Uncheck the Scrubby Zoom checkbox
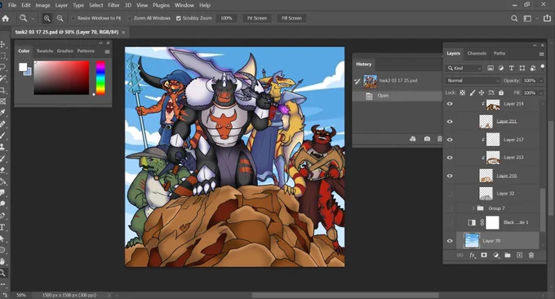 [179, 18]
